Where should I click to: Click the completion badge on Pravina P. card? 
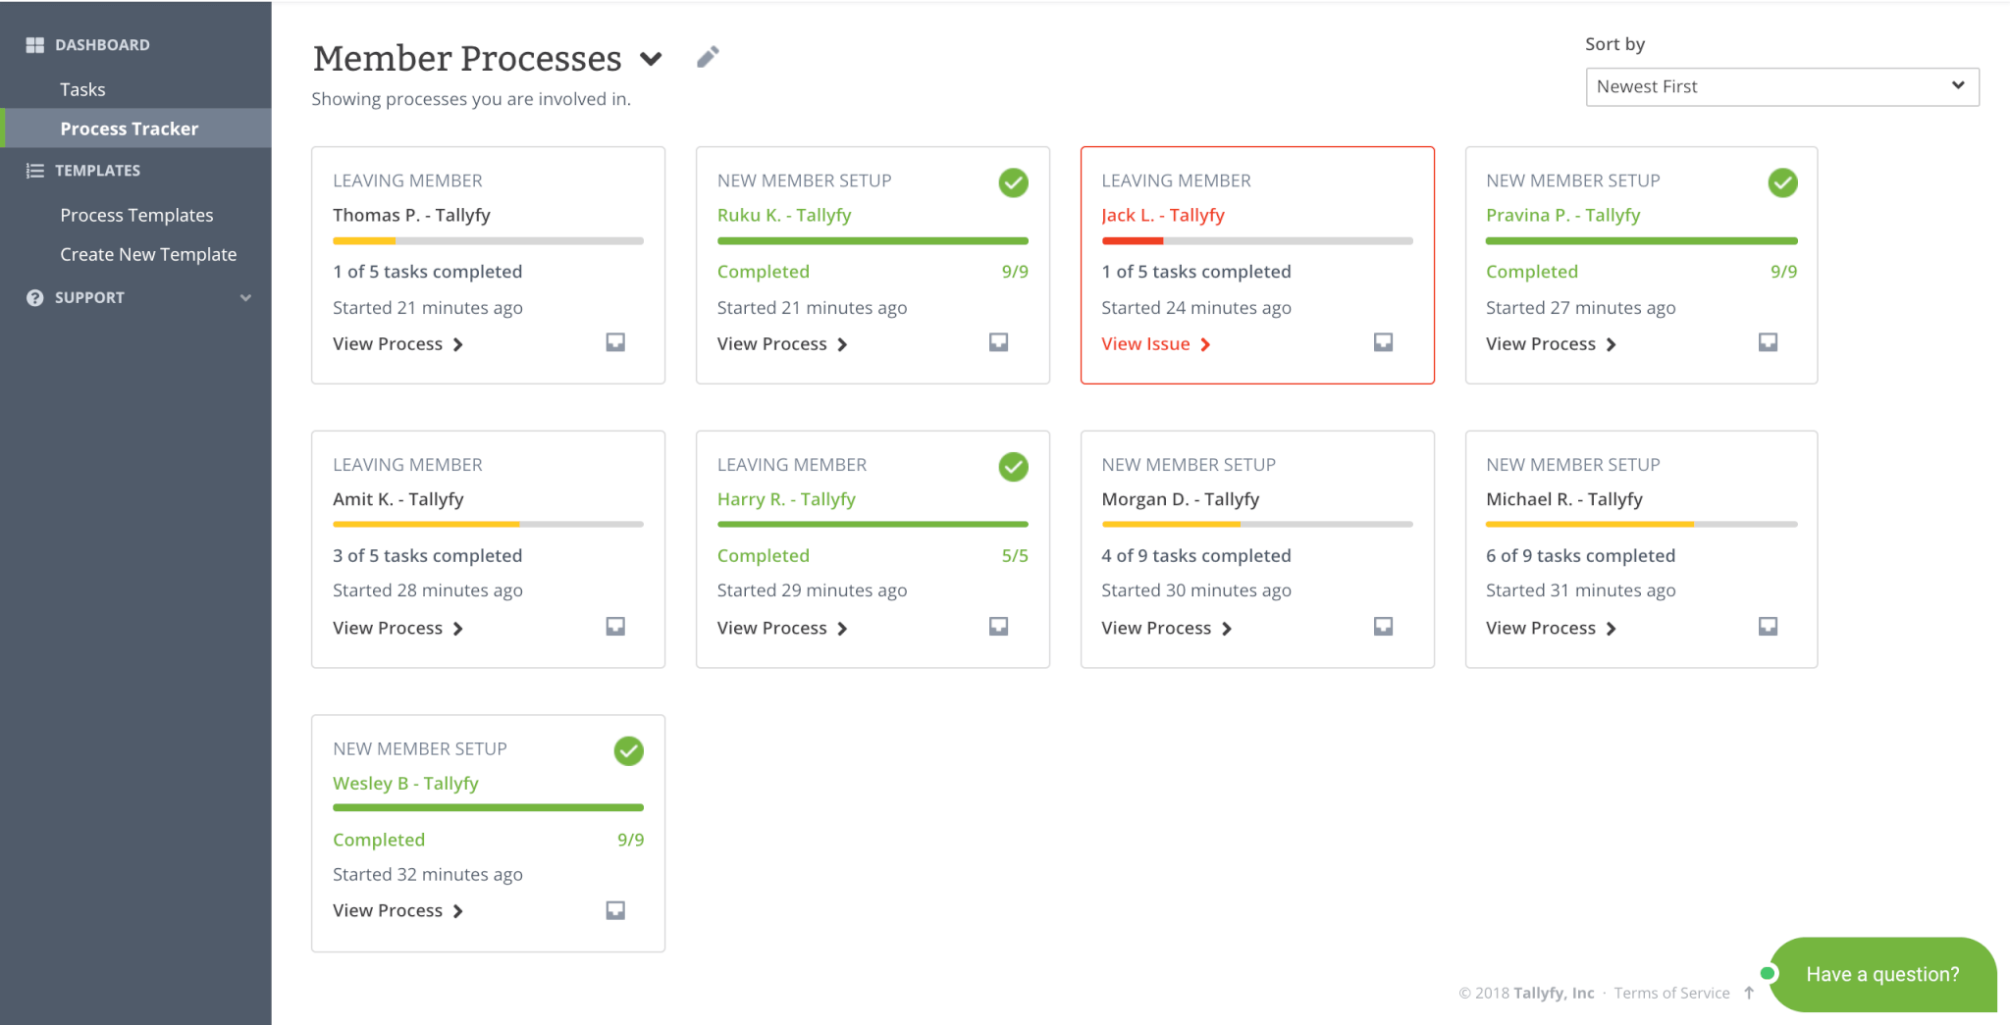(1782, 182)
